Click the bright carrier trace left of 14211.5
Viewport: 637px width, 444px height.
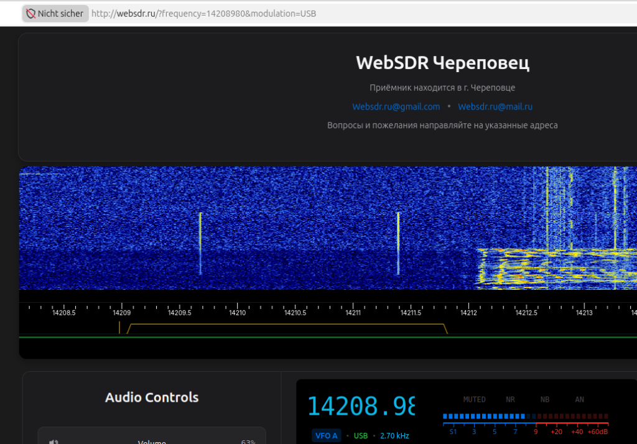[398, 244]
